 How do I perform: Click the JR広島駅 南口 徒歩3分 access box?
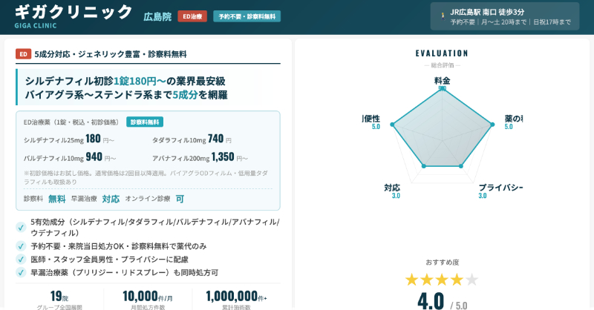505,16
